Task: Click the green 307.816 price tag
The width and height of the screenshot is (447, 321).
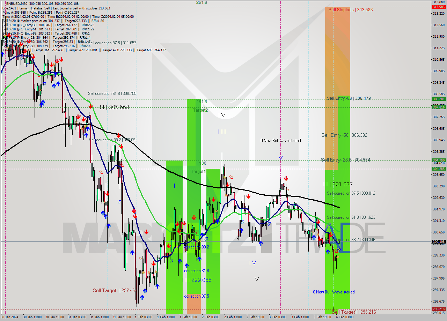Action: tap(438, 107)
